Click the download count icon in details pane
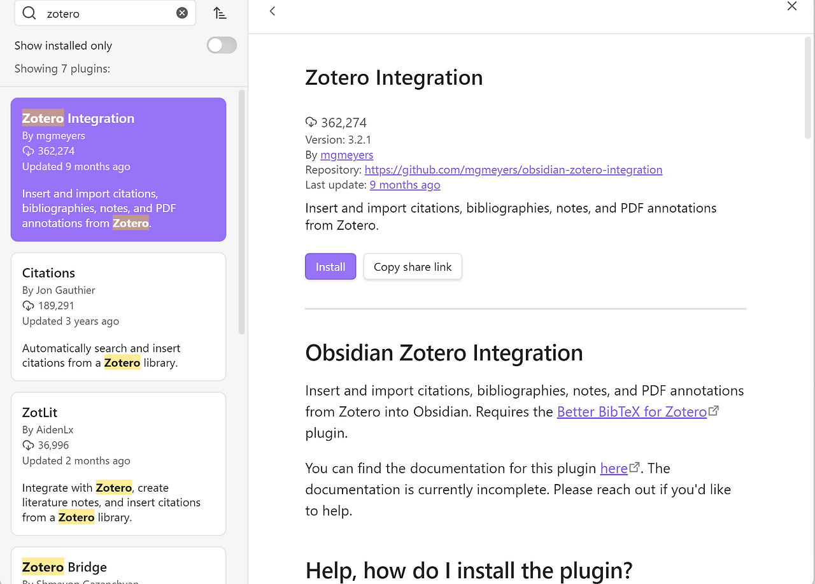815x584 pixels. point(311,122)
